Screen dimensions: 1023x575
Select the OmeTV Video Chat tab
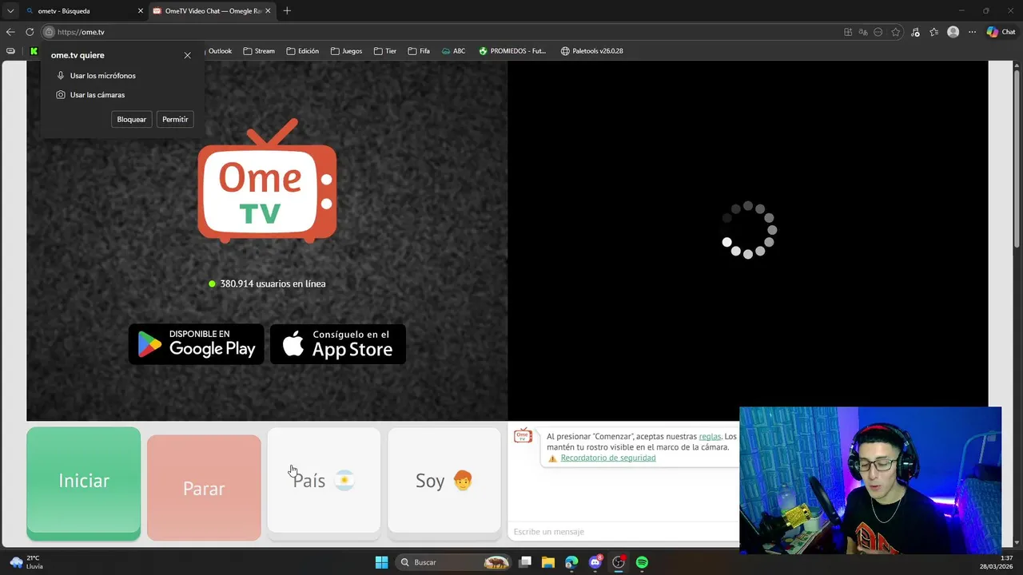pyautogui.click(x=213, y=10)
